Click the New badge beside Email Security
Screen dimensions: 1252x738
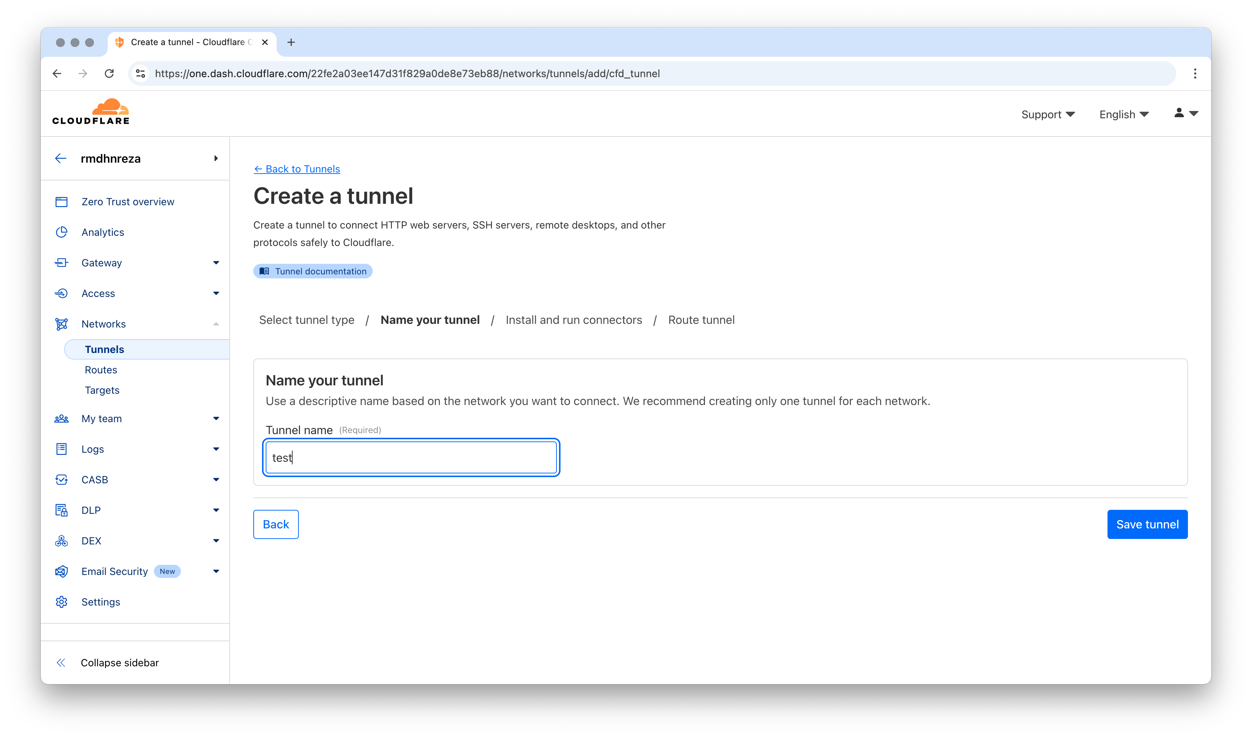click(167, 571)
